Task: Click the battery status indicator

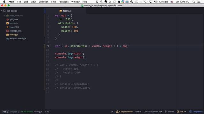Action: click(164, 2)
